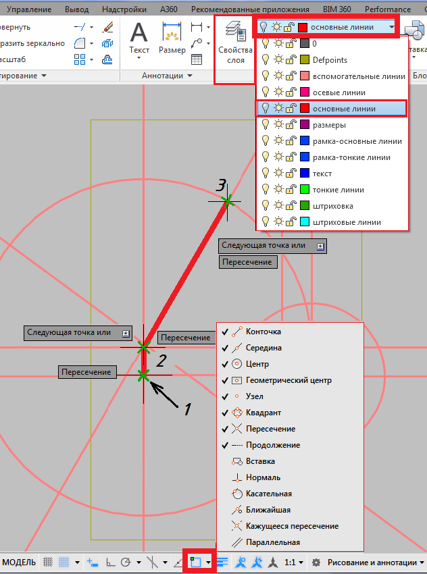Collapse the основные линии layer dropdown

[392, 27]
